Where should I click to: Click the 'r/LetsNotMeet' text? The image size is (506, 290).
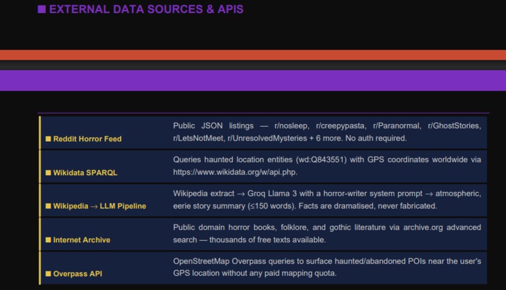click(x=199, y=138)
